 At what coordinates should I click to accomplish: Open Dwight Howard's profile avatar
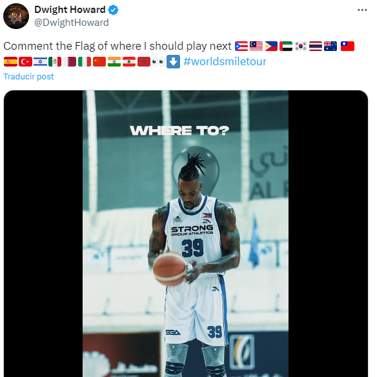pyautogui.click(x=16, y=16)
